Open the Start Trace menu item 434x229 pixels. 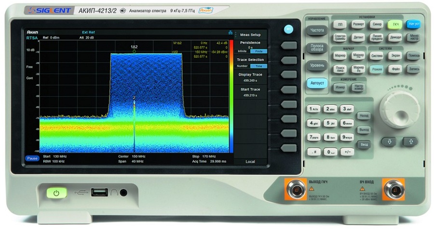point(250,92)
